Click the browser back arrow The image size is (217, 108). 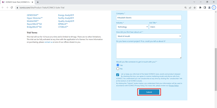tap(3, 7)
